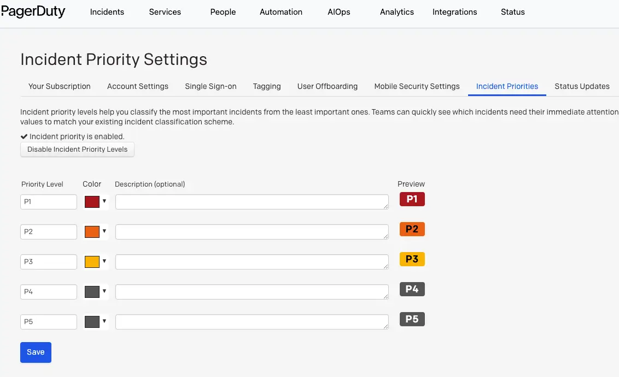This screenshot has height=377, width=619.
Task: Click the orange P2 color swatch
Action: pos(92,232)
